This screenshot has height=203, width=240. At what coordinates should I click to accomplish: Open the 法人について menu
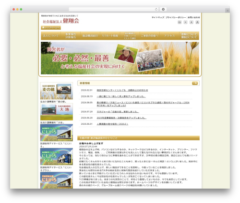(x=51, y=36)
